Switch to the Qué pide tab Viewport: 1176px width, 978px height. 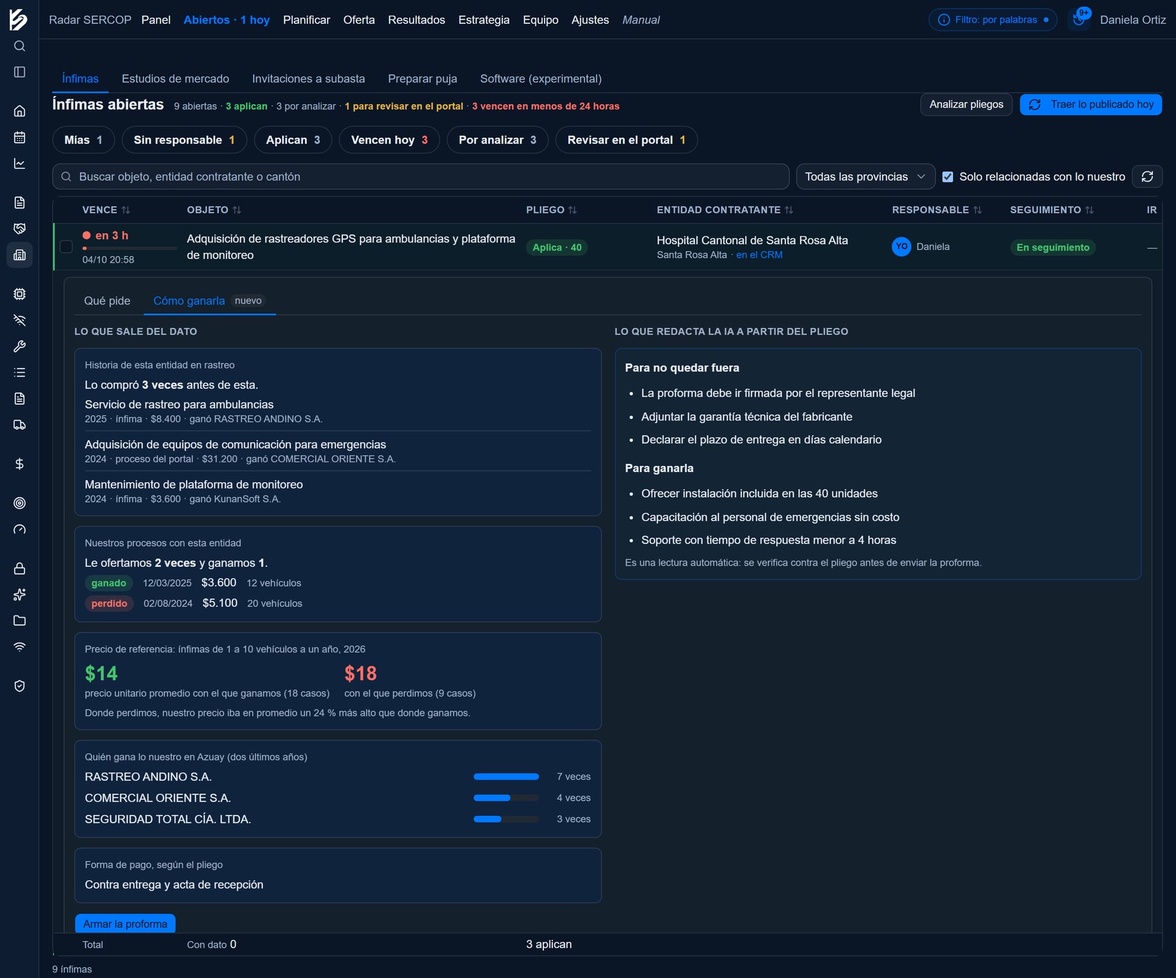pyautogui.click(x=107, y=301)
